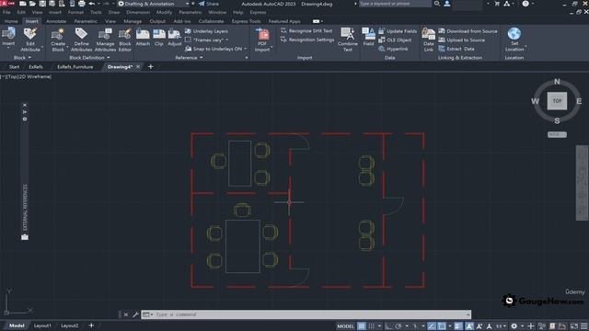Open the Edit Attribute tool
The width and height of the screenshot is (589, 331).
30,40
